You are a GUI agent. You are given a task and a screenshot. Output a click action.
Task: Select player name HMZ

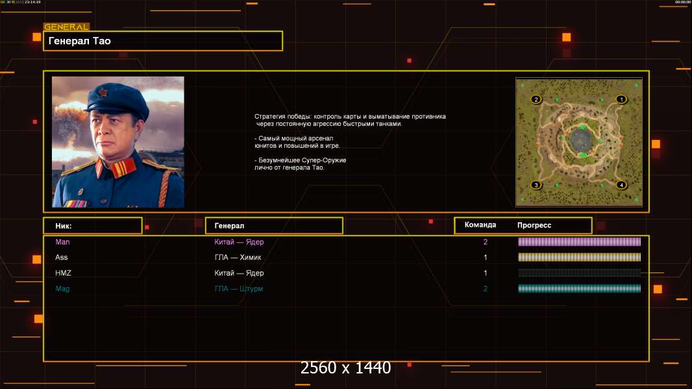63,273
